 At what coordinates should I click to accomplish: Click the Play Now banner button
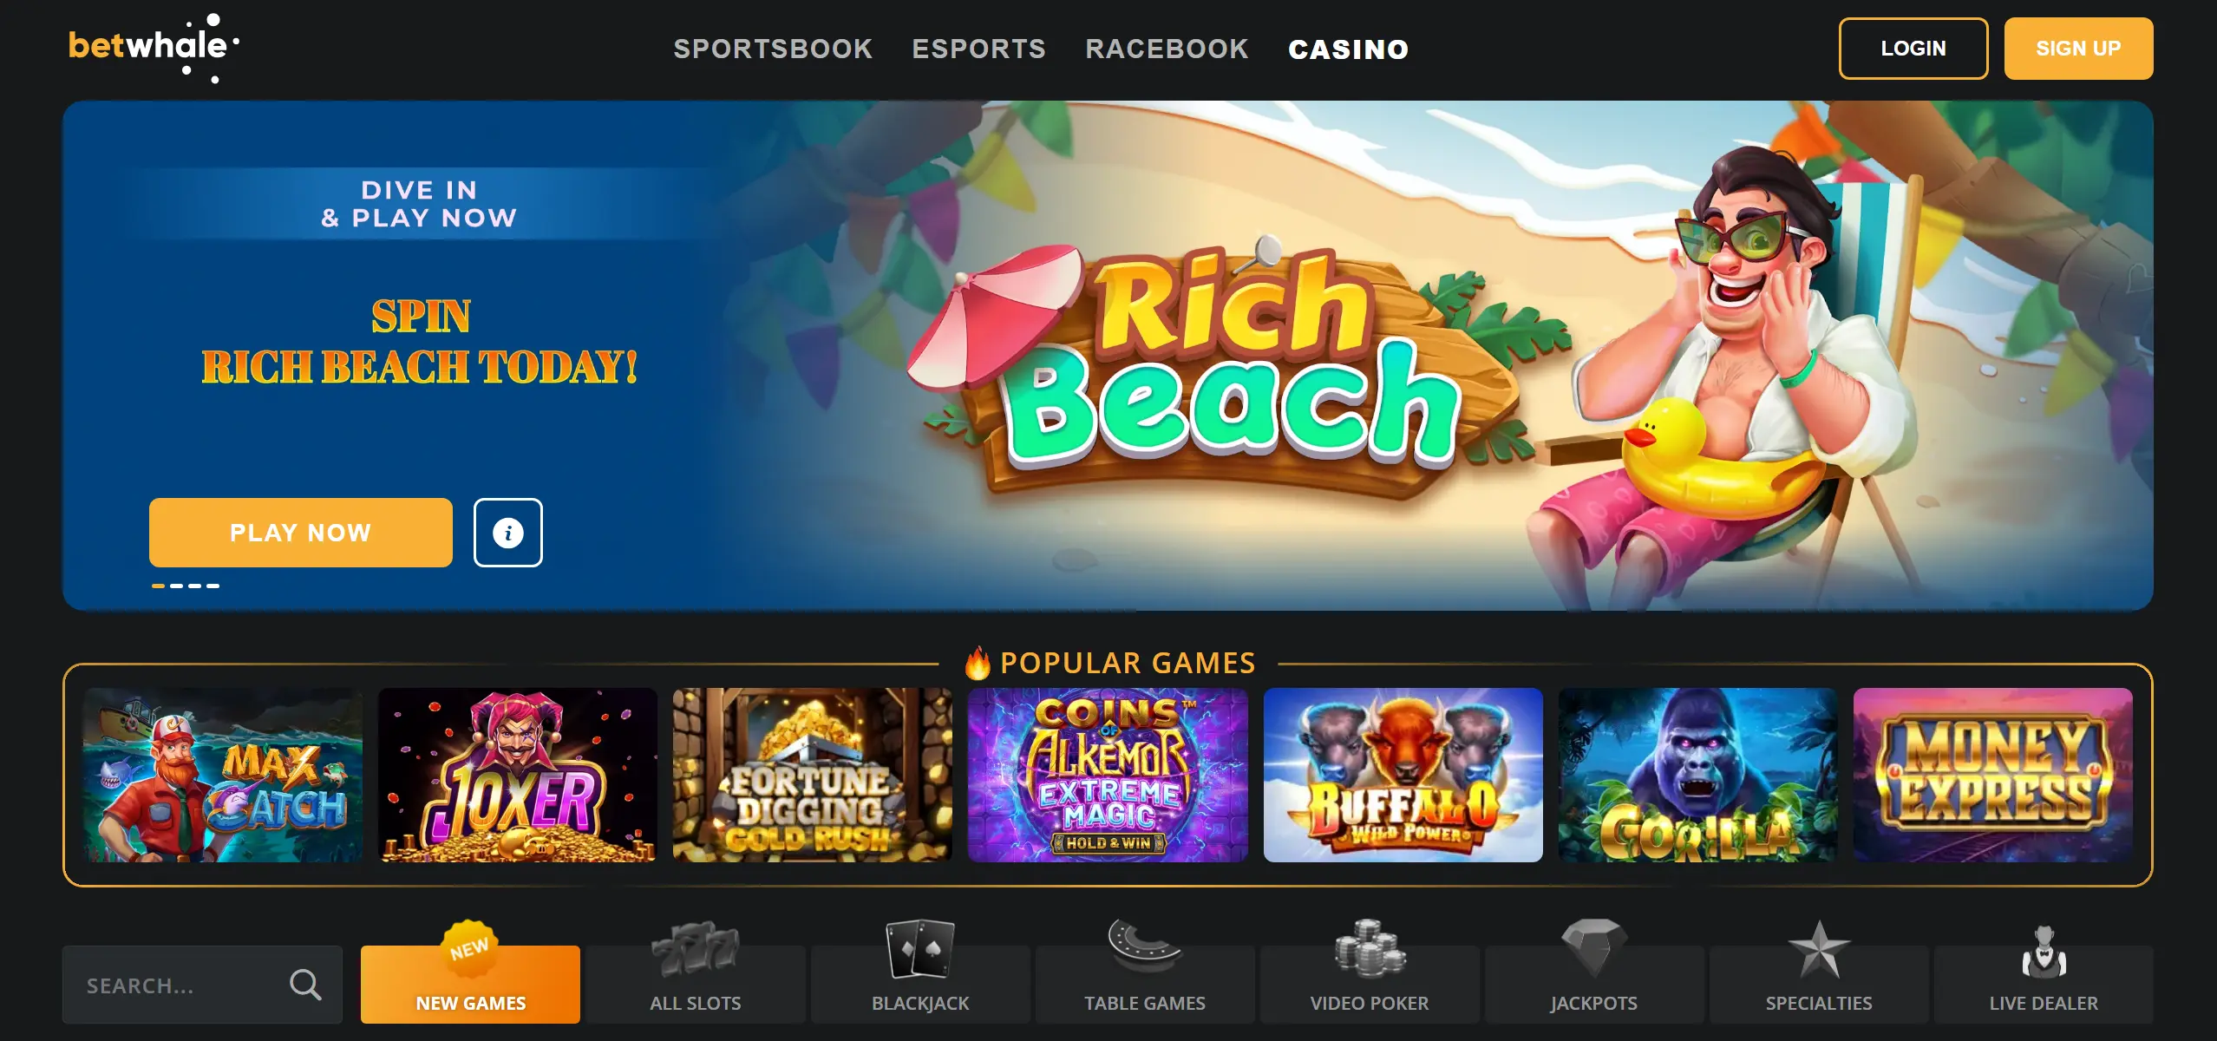click(300, 533)
